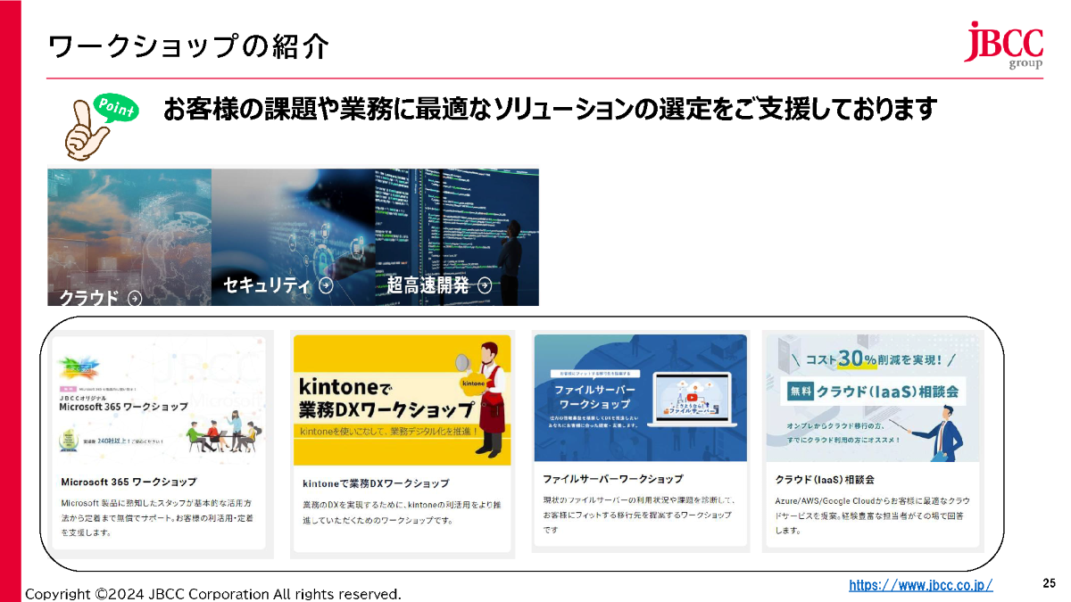Open the コスト30%削減 cloud consultation banner image

[872, 397]
